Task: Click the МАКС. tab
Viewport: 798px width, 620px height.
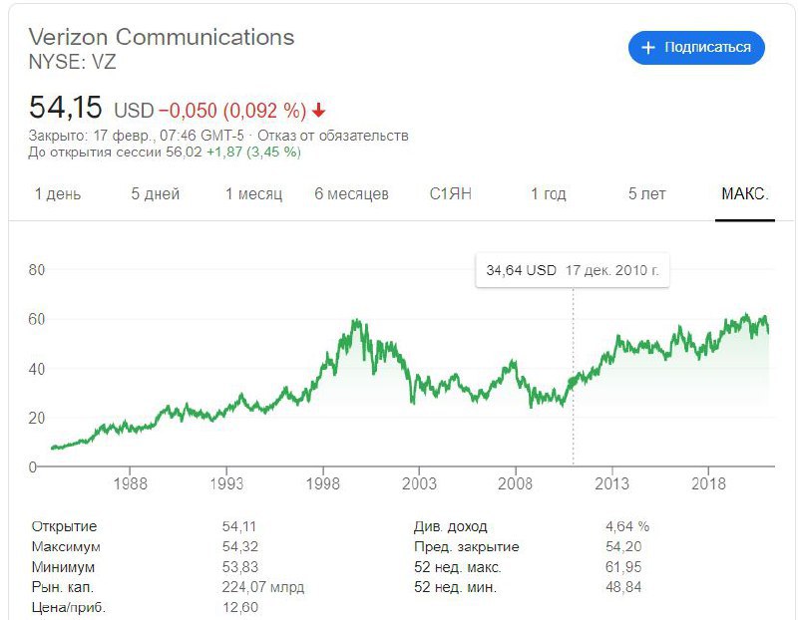Action: 744,193
